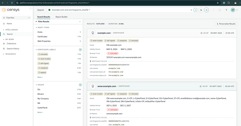Open the Free Plan dropdown
Image resolution: width=241 pixels, height=126 pixels.
[16, 18]
